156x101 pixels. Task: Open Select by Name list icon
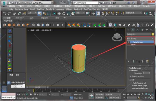(44, 13)
